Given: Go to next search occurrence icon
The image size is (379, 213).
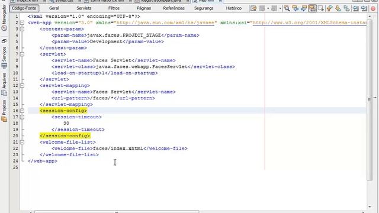Looking at the screenshot, I should 304,8.
